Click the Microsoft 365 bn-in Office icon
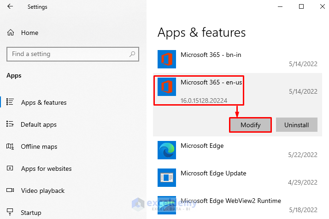 pyautogui.click(x=166, y=60)
